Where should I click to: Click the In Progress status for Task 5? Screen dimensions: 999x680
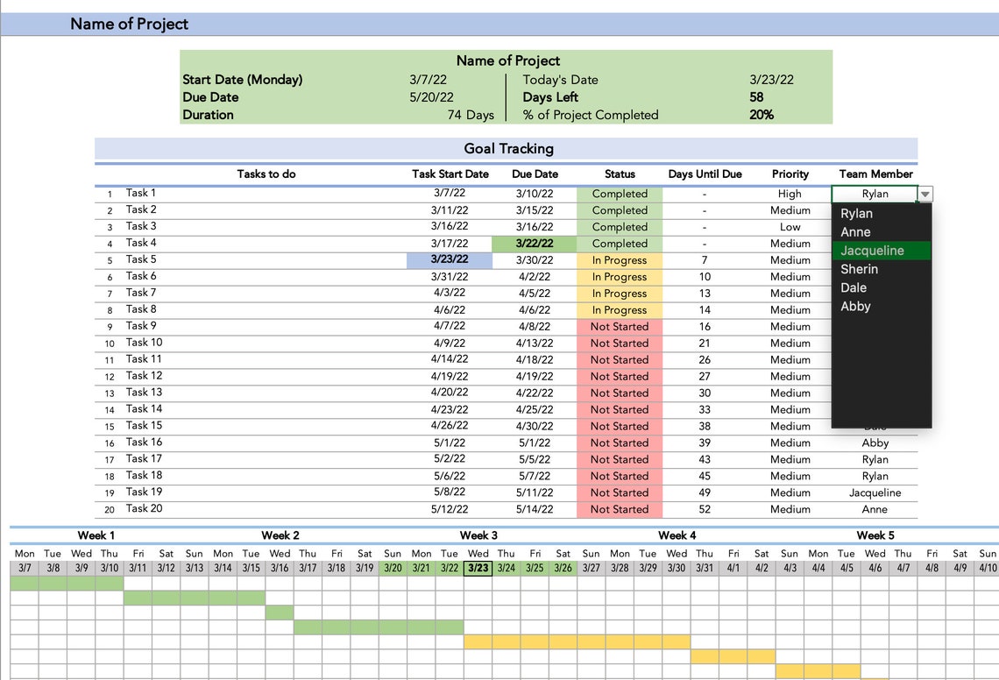(x=620, y=259)
